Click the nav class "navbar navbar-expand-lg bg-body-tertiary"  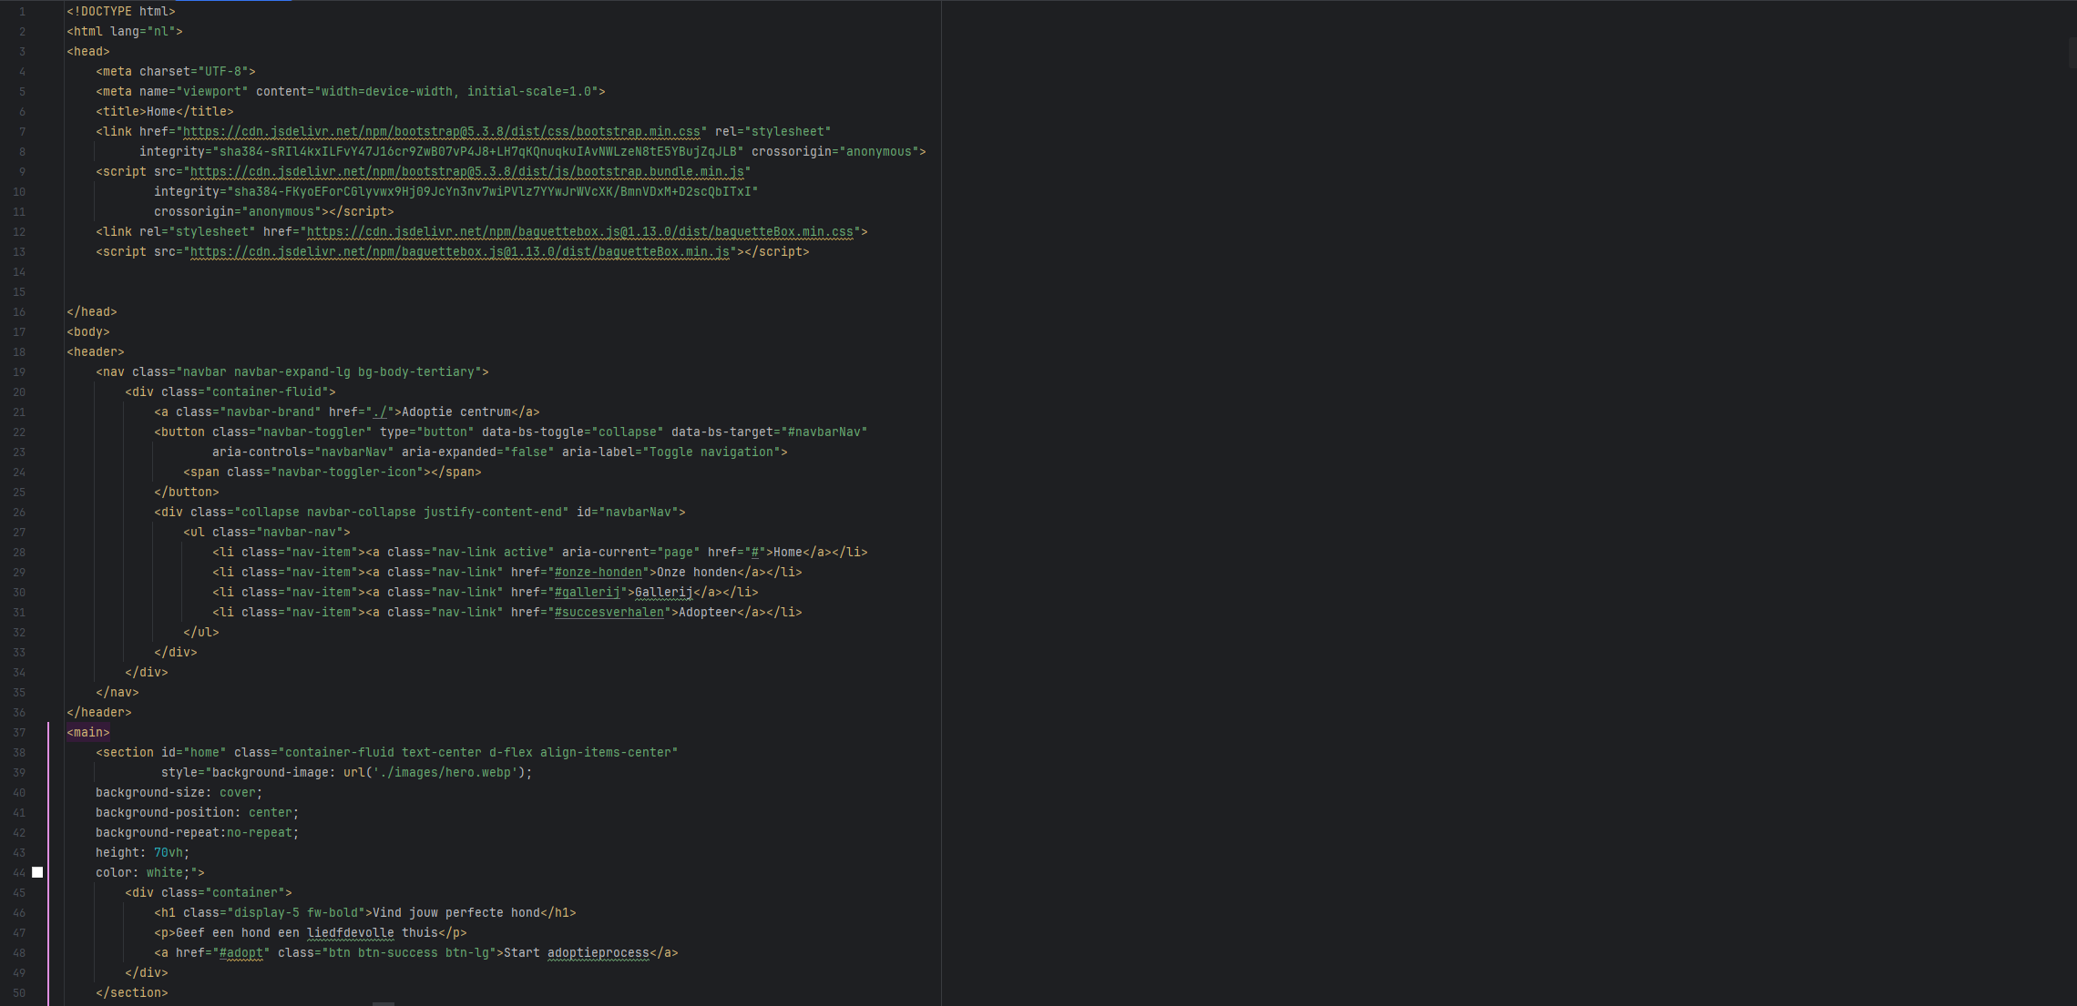tap(329, 372)
